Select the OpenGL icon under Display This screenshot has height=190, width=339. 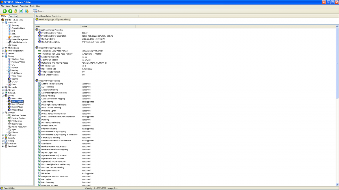click(x=9, y=79)
